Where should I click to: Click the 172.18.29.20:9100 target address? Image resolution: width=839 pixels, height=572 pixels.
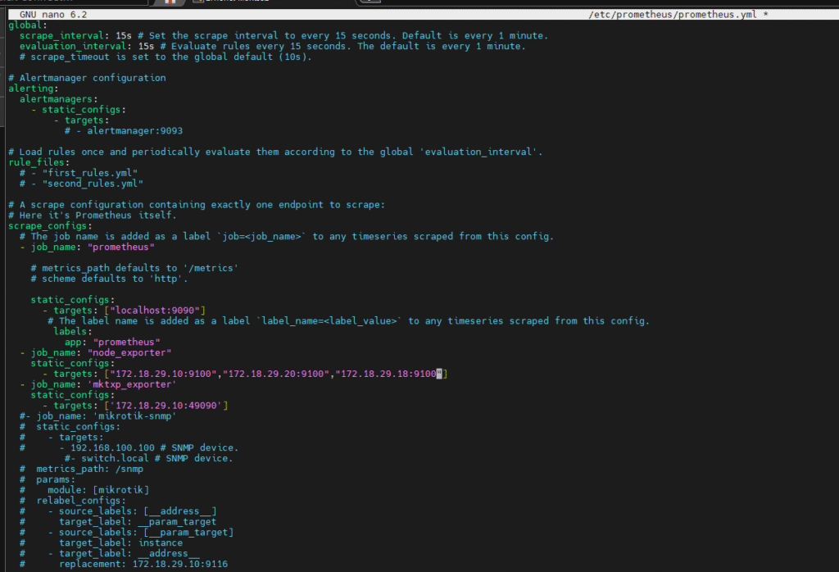pyautogui.click(x=279, y=374)
